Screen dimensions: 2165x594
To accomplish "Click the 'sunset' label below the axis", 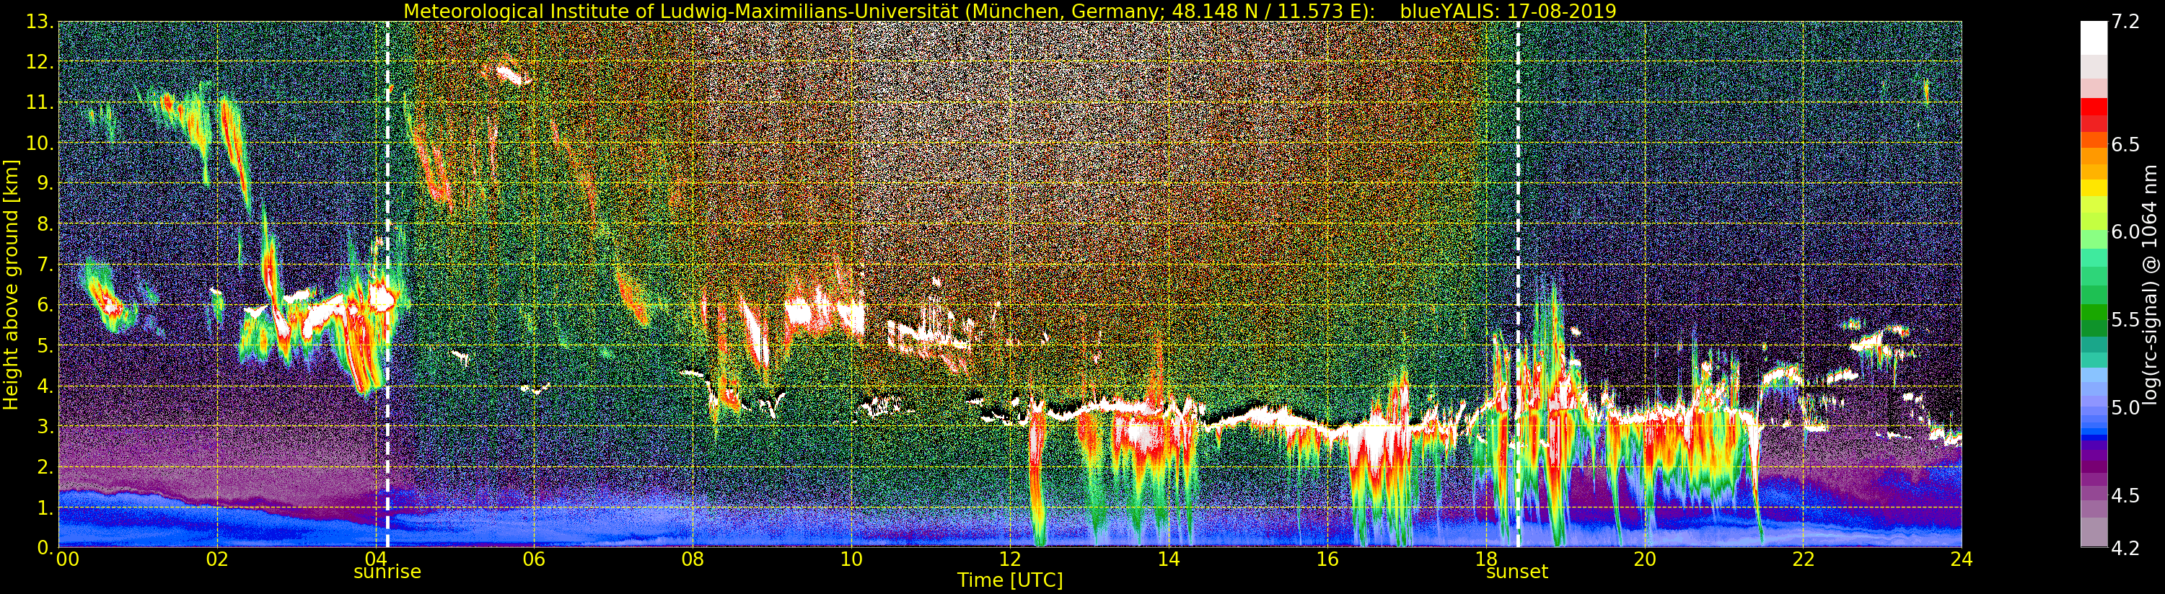I will (1517, 572).
